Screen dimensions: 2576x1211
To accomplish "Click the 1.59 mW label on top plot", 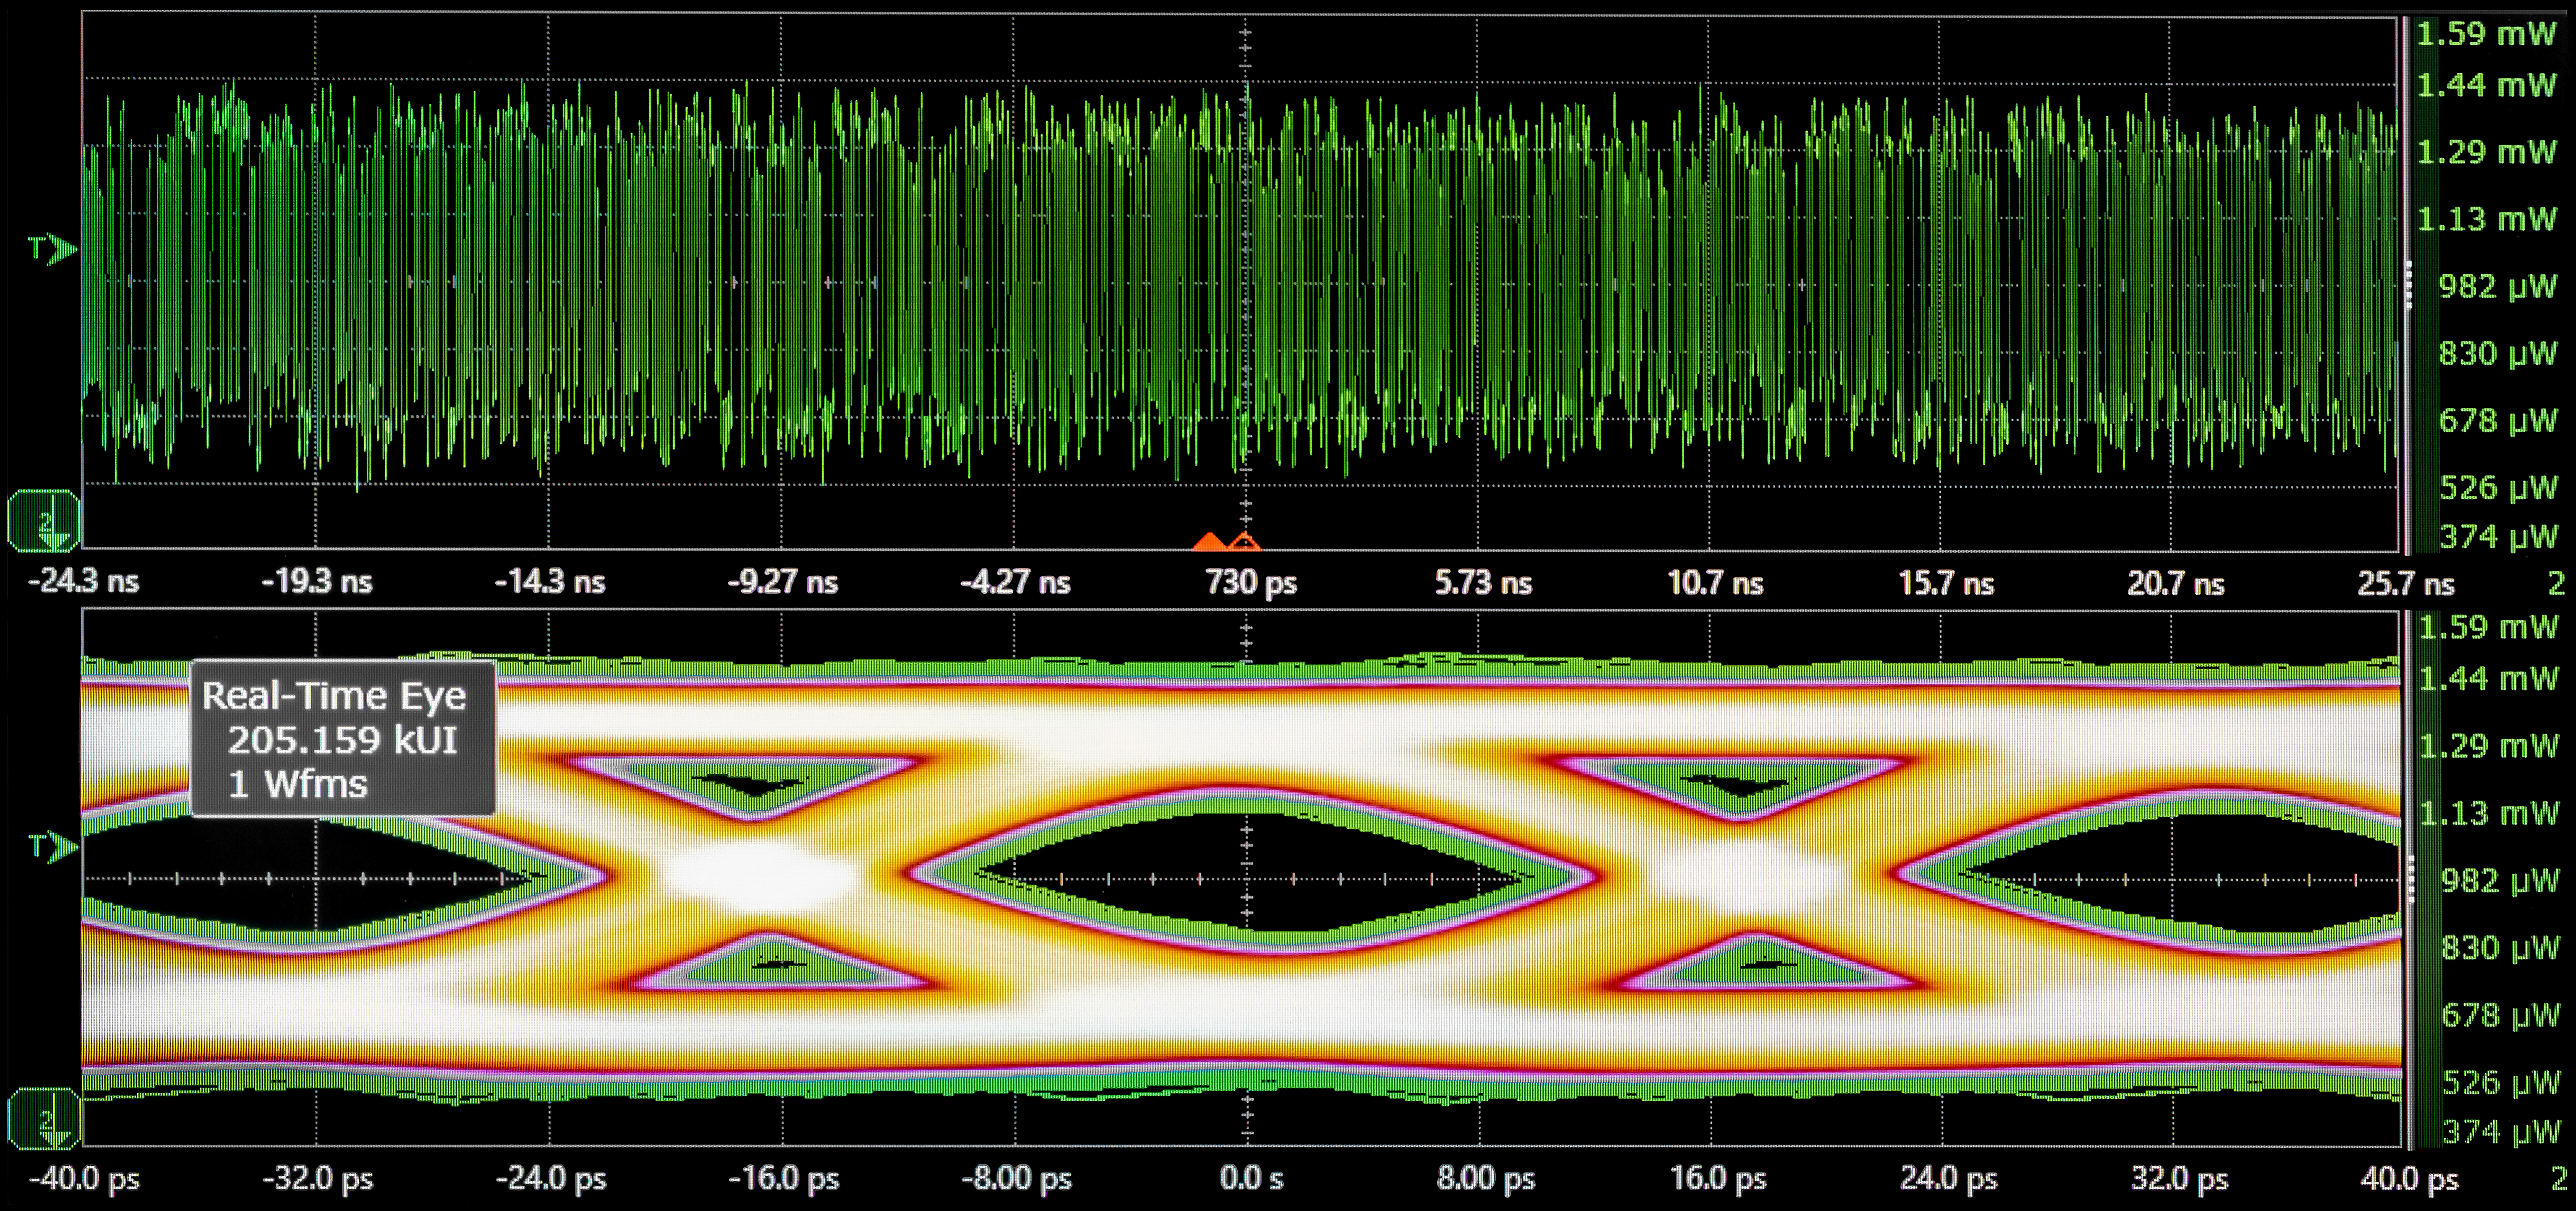I will (2485, 34).
